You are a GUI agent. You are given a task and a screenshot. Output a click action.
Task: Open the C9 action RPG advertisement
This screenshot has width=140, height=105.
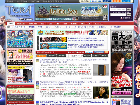click(122, 74)
